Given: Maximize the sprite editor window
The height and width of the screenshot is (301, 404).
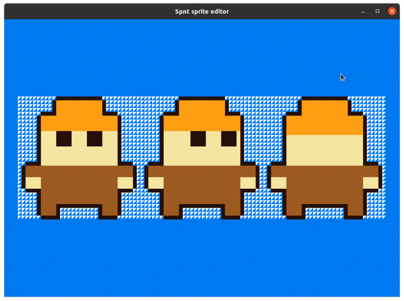Looking at the screenshot, I should pyautogui.click(x=378, y=11).
